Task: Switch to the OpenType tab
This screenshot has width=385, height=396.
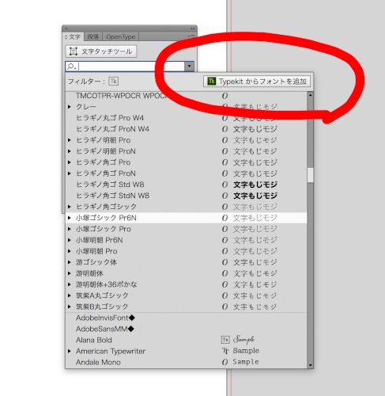Action: pyautogui.click(x=121, y=36)
